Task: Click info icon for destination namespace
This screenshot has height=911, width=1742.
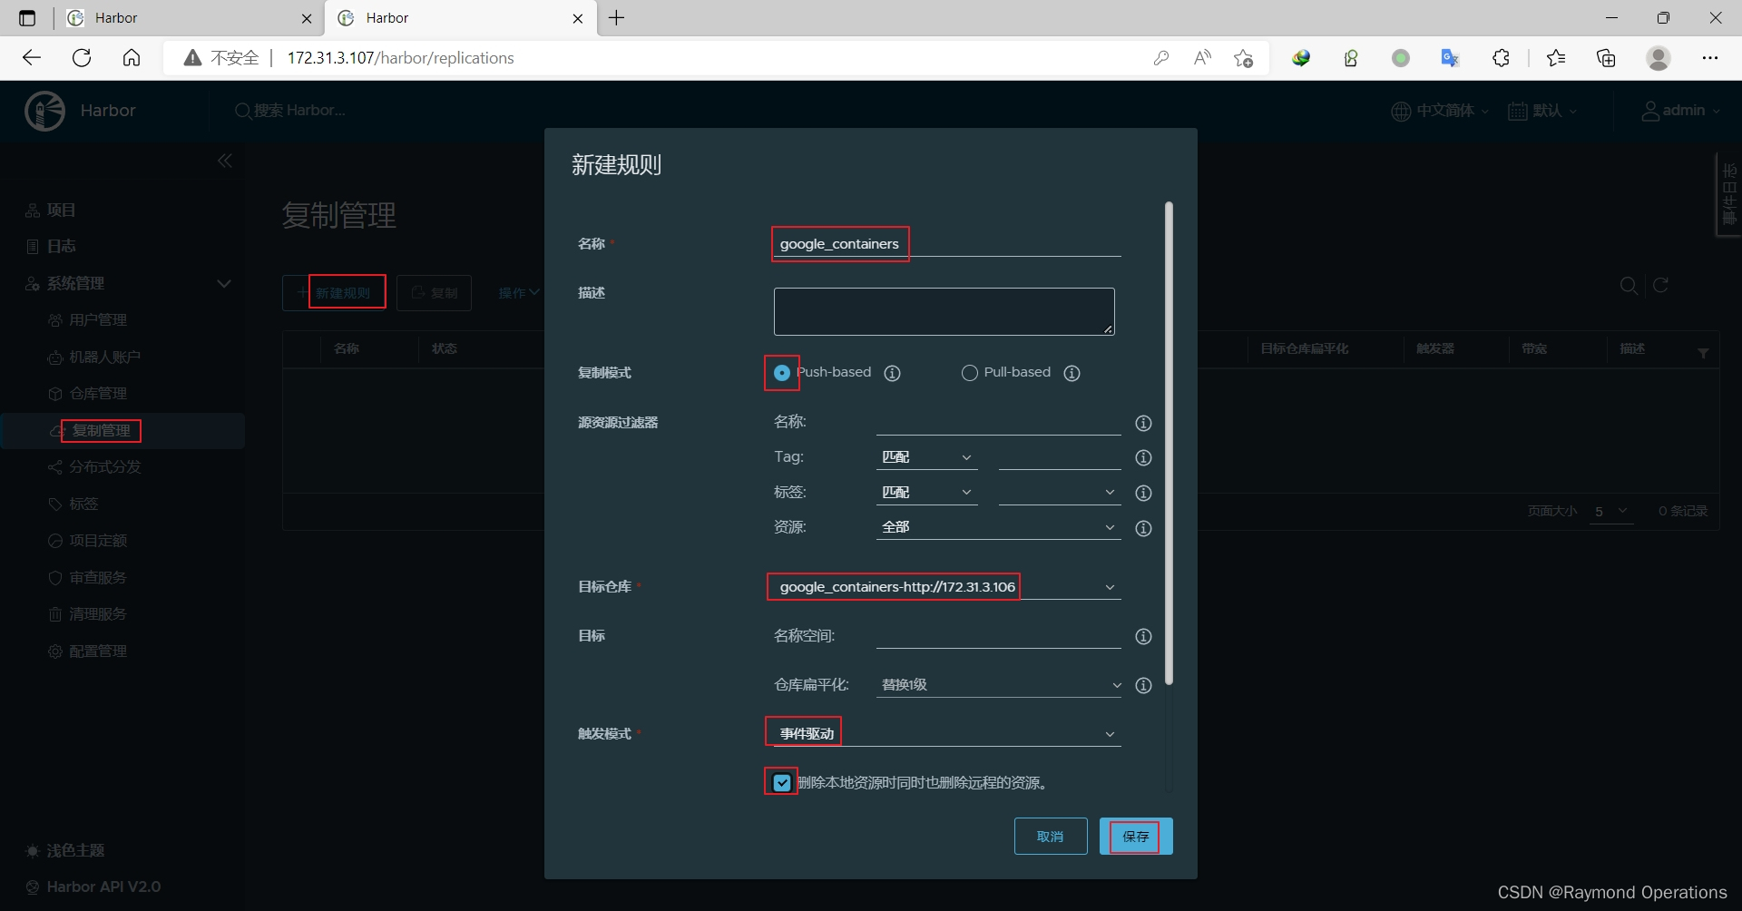Action: [1143, 636]
